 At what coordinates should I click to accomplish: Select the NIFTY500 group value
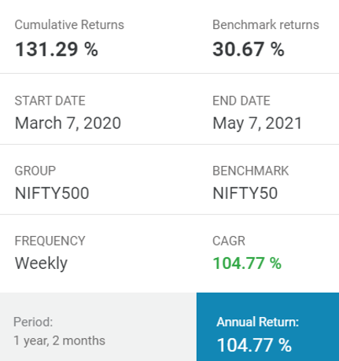pos(52,193)
